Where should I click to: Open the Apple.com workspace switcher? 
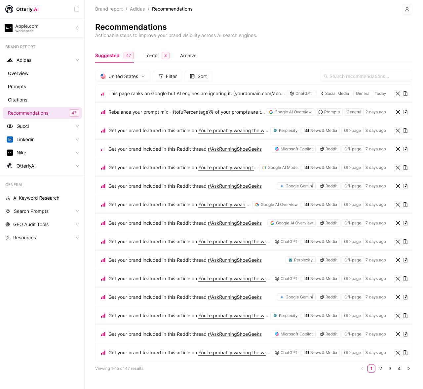(x=42, y=28)
